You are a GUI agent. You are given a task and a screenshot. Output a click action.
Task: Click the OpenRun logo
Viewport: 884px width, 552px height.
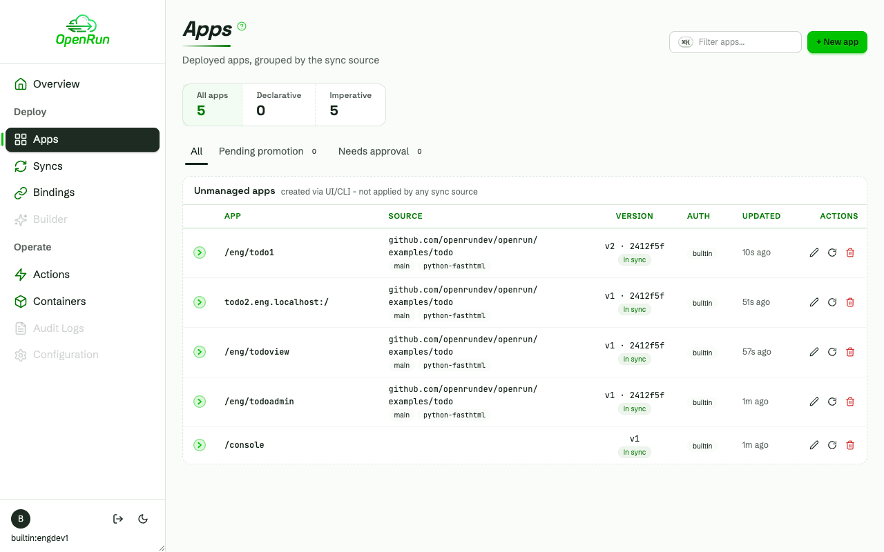(x=83, y=31)
